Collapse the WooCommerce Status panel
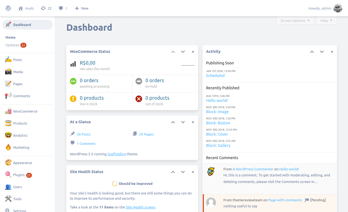348x212 pixels. point(193,51)
